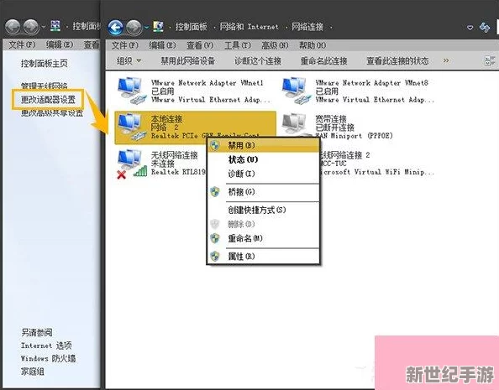Click 网络和 Internet breadcrumb in address bar

(249, 27)
